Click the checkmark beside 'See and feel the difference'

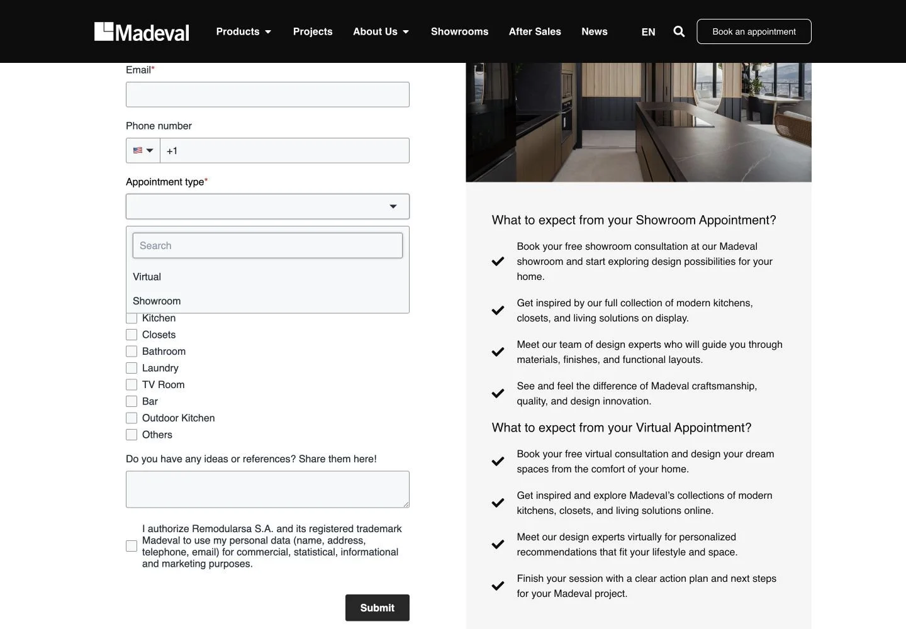click(x=498, y=393)
